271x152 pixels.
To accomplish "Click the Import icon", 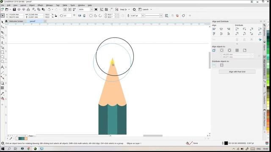I will tap(65, 9).
